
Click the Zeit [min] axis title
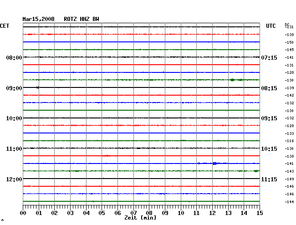click(140, 218)
